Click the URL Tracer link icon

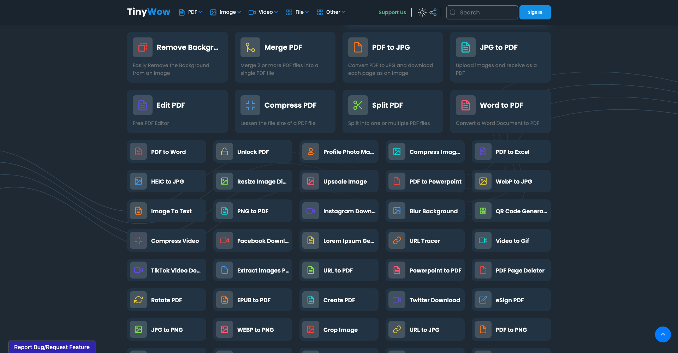397,240
